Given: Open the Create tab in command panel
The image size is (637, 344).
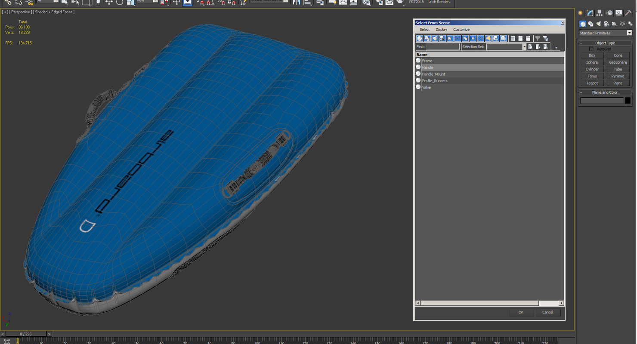Looking at the screenshot, I should point(580,13).
